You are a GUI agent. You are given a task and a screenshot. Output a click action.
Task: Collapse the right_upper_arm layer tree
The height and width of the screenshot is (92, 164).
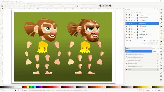point(139,18)
